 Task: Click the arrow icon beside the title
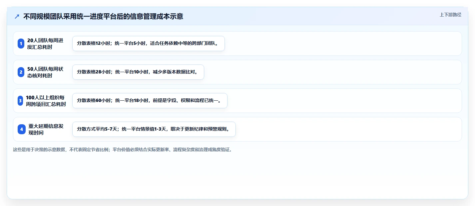[x=17, y=16]
